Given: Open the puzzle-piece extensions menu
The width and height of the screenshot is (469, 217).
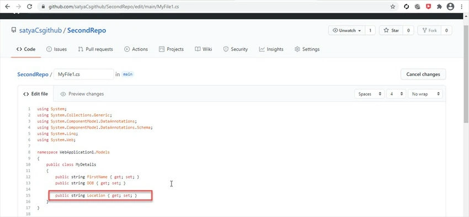Looking at the screenshot, I should tap(439, 7).
